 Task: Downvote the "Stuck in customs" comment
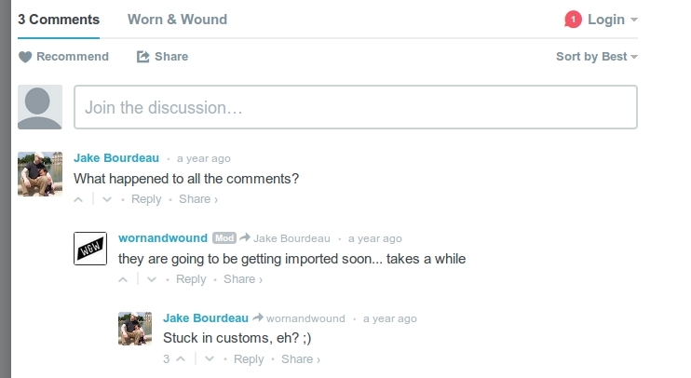point(210,359)
